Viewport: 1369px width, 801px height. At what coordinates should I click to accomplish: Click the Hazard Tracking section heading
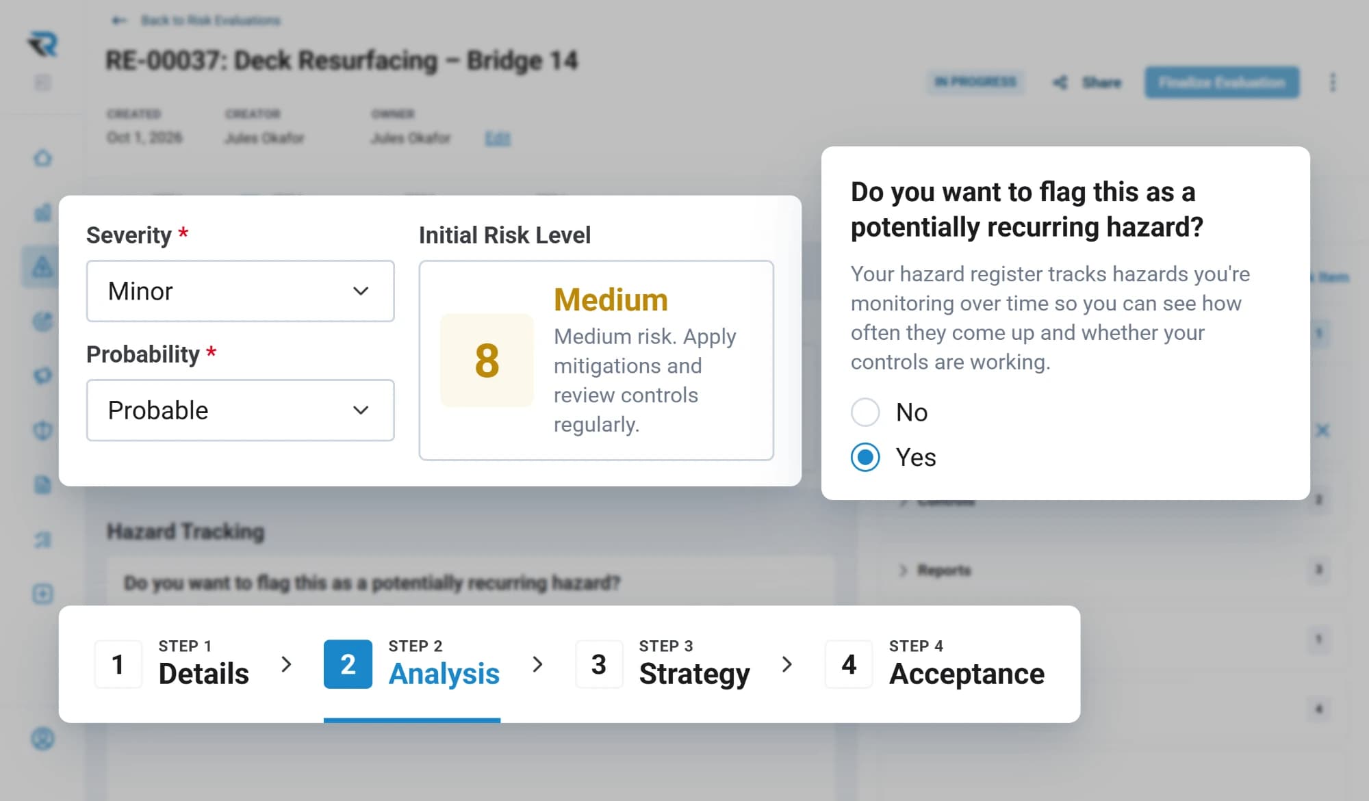[x=185, y=531]
